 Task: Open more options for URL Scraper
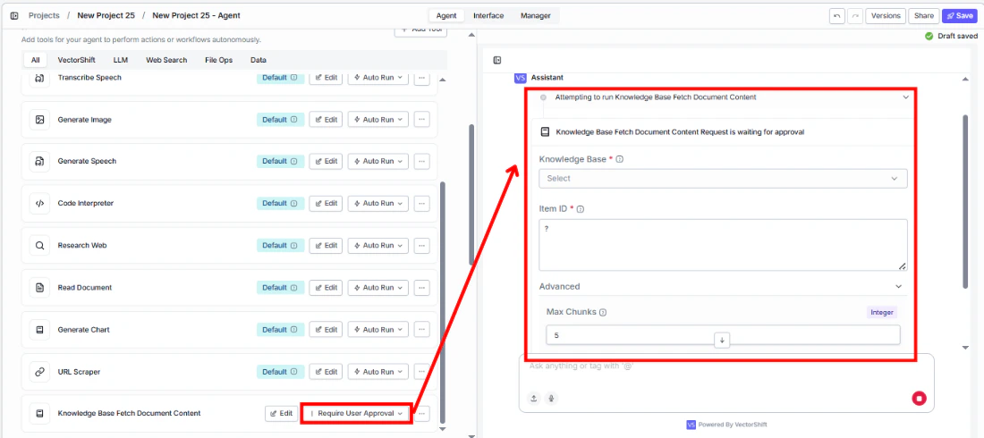[x=421, y=372]
